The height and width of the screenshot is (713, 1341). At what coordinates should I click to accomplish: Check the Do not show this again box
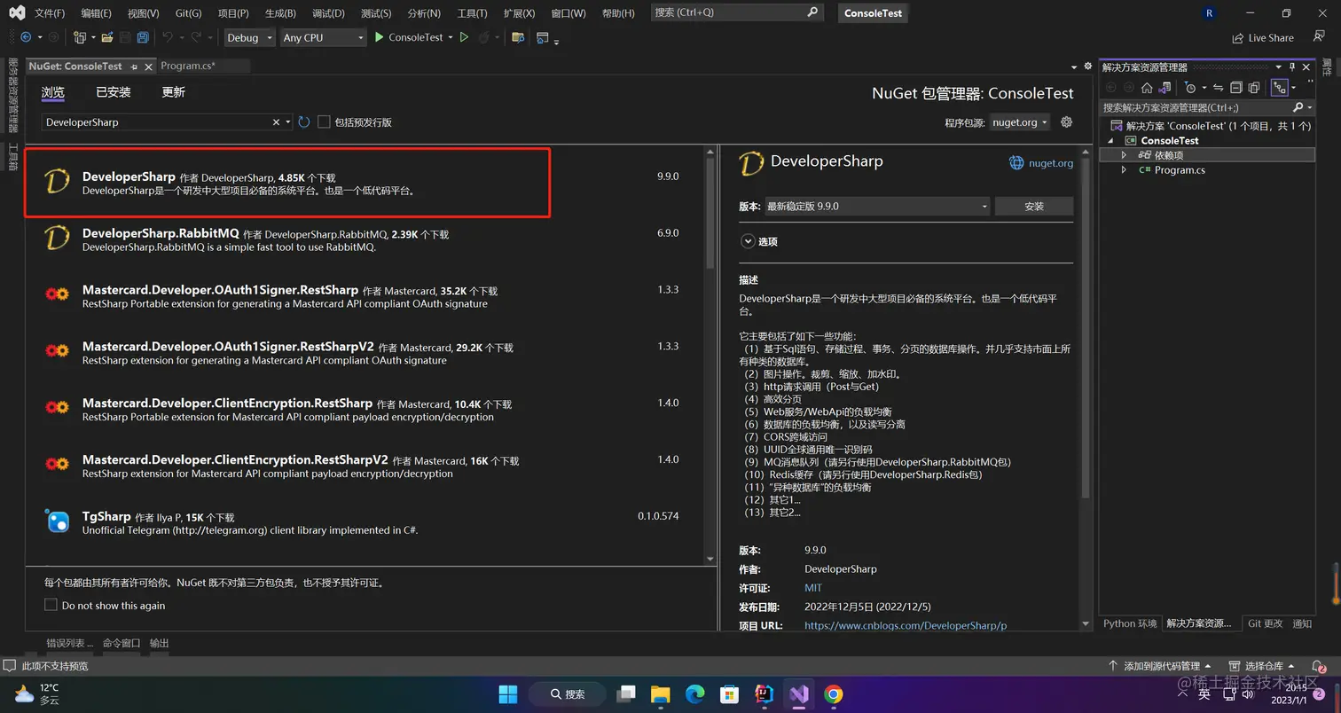click(x=51, y=605)
